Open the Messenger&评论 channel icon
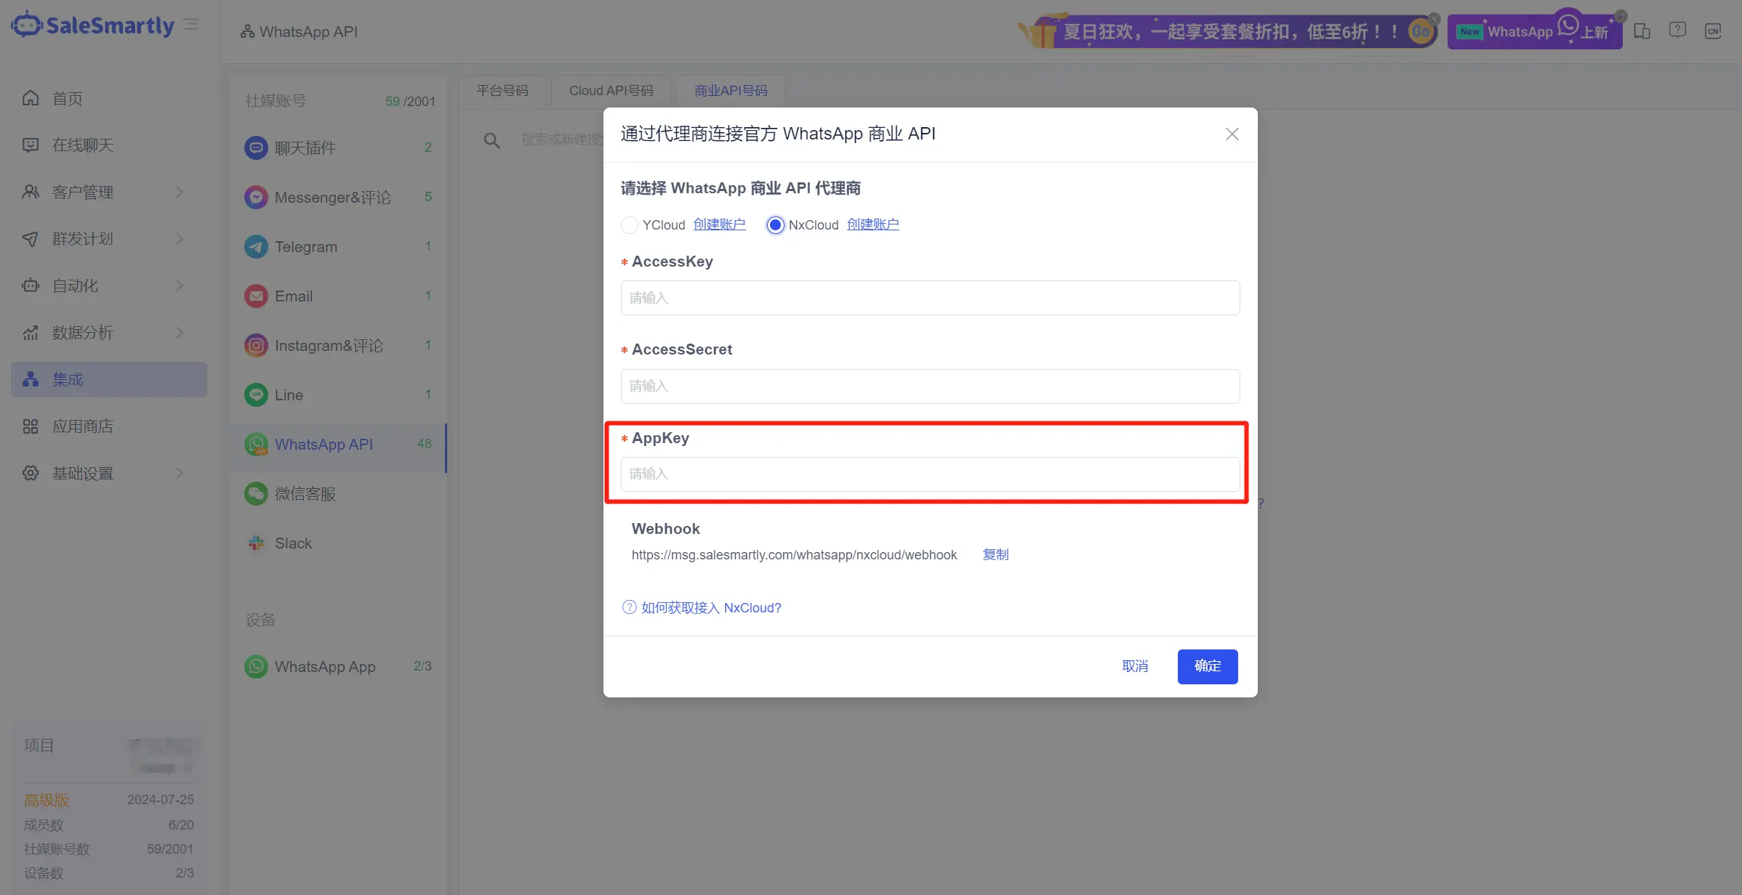The image size is (1742, 895). click(256, 197)
